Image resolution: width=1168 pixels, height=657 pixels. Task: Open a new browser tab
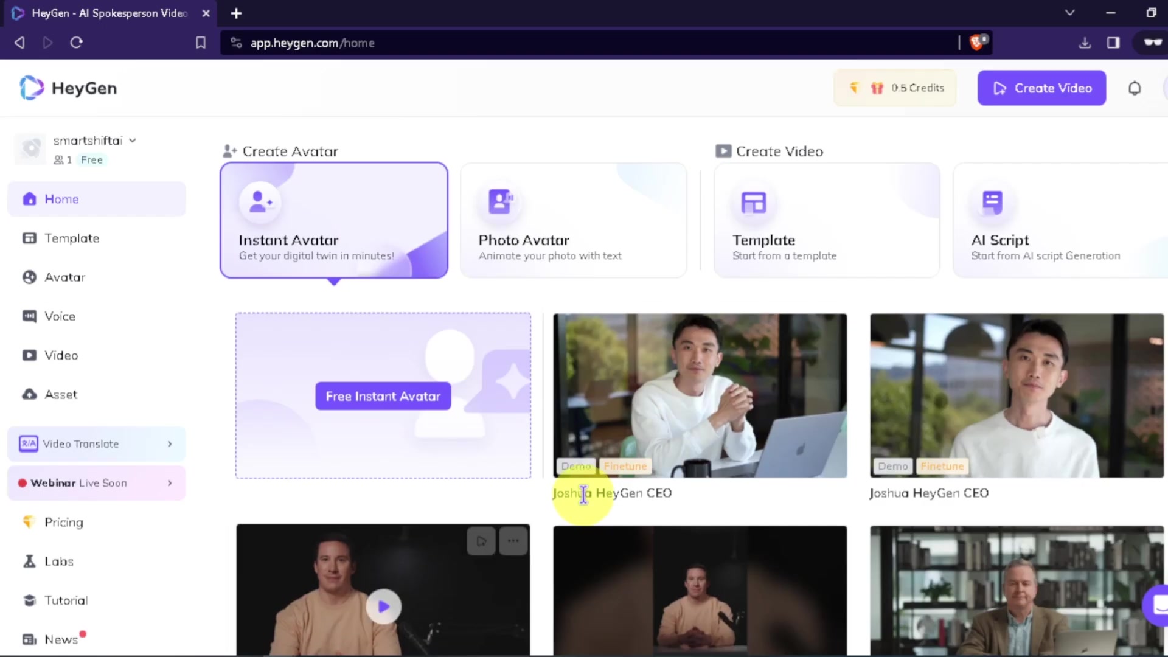pyautogui.click(x=236, y=13)
